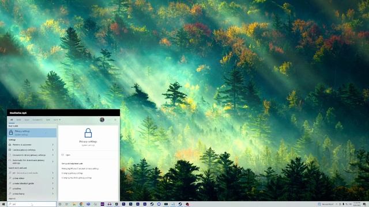Switch to the Web search tab
Screen dimensions: 369x207
(48, 120)
